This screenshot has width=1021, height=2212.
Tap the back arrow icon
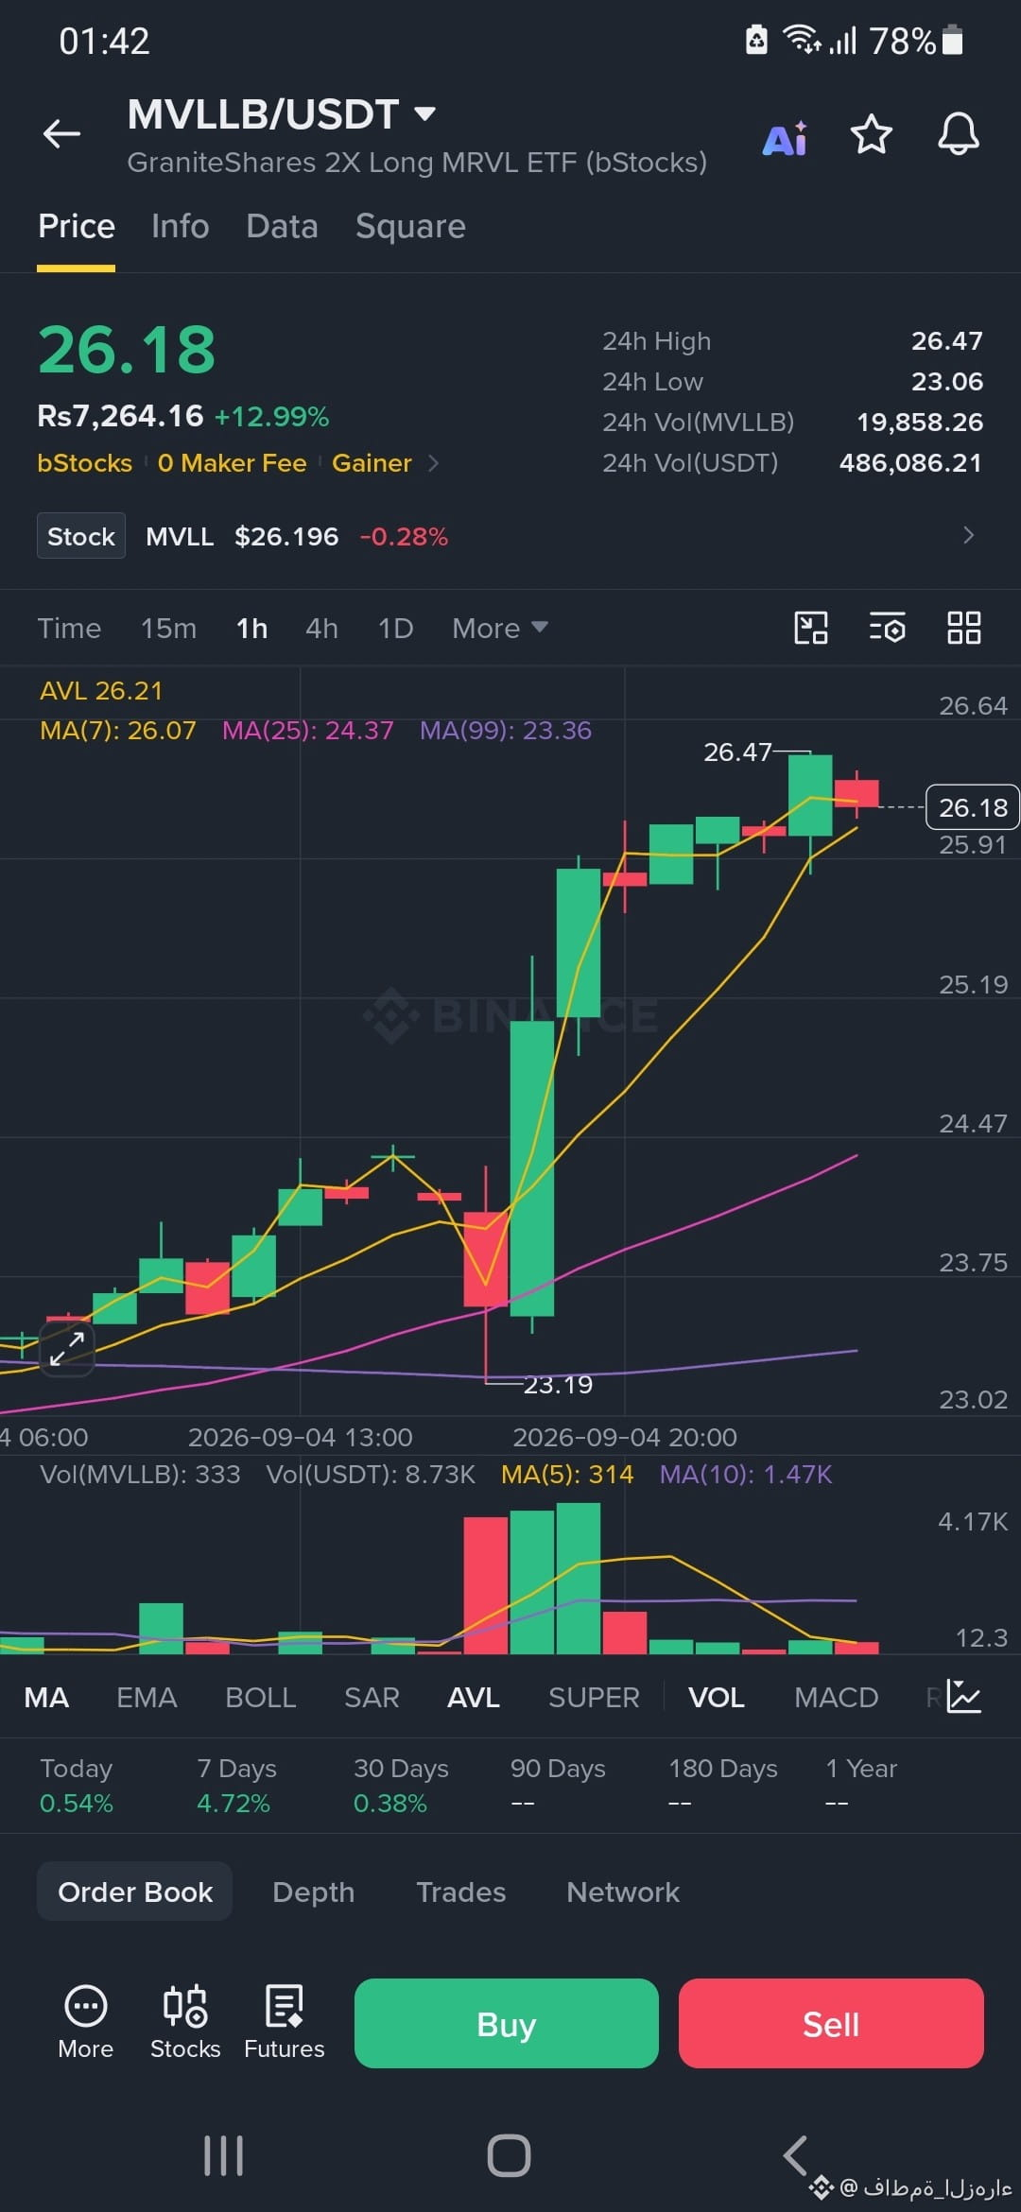[61, 134]
